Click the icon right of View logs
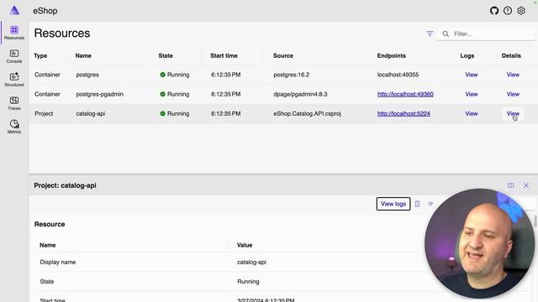 click(417, 204)
